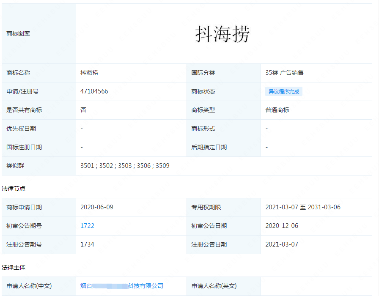This screenshot has width=379, height=296.
Task: Click the similar group codes starting with 3501
Action: pyautogui.click(x=125, y=166)
